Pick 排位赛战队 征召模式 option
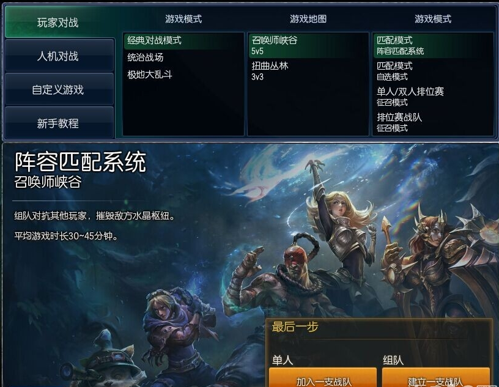The width and height of the screenshot is (499, 387). [x=432, y=122]
